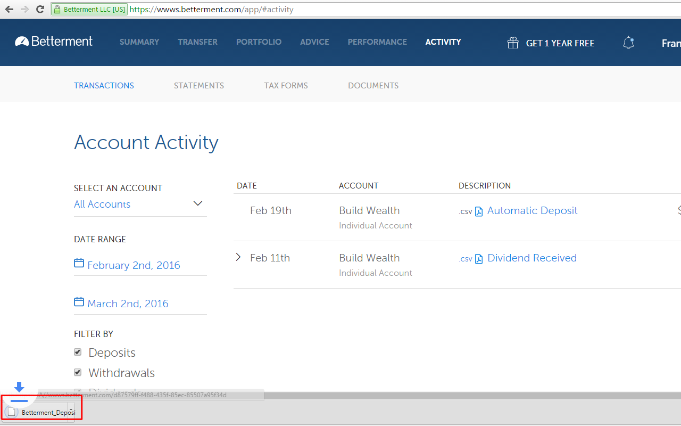Click the browser back arrow
Viewport: 681px width, 426px height.
(9, 9)
